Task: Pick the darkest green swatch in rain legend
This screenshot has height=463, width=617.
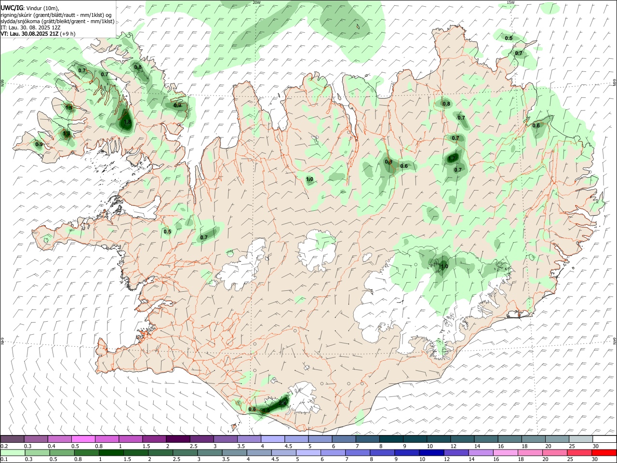Action: 110,452
